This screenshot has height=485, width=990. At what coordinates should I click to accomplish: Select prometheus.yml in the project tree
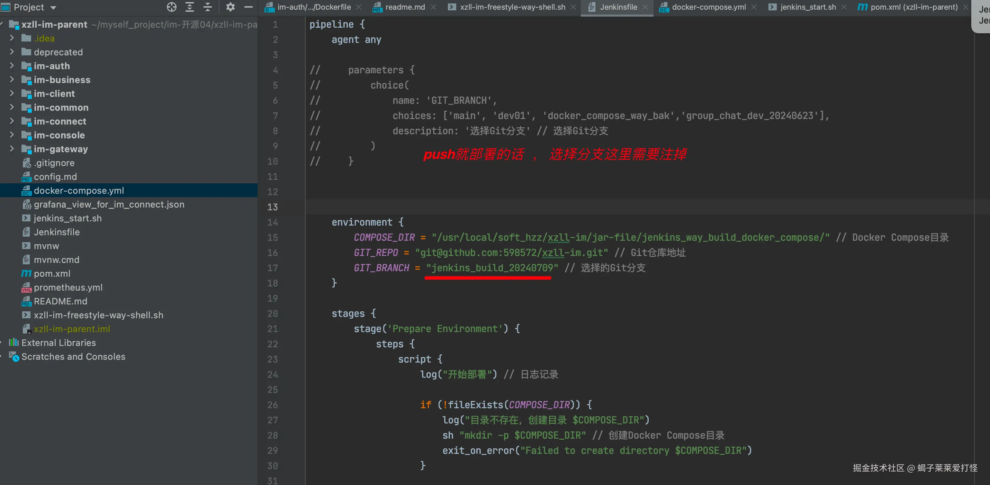click(x=68, y=287)
